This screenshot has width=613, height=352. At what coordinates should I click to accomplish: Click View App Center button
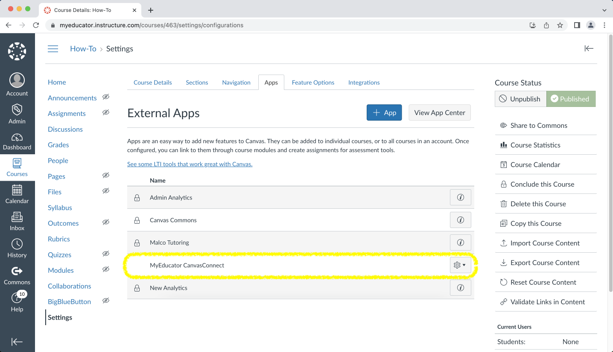[x=440, y=113]
